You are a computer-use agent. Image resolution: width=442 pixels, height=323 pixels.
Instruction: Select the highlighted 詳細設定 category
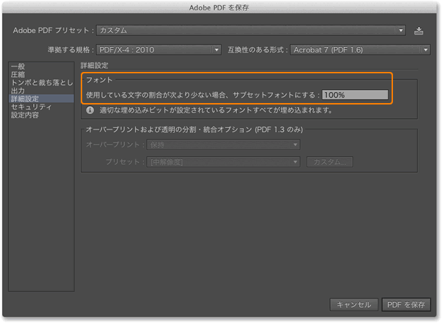point(25,99)
